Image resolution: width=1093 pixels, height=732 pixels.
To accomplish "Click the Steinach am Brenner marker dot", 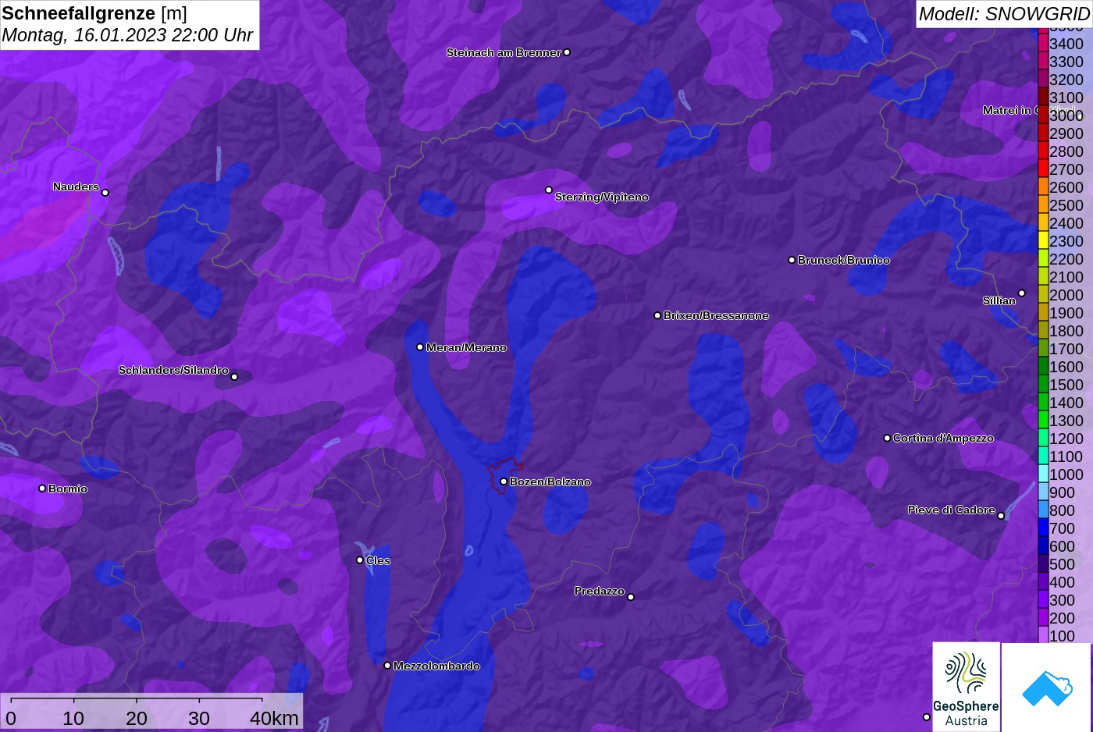I will pos(567,52).
